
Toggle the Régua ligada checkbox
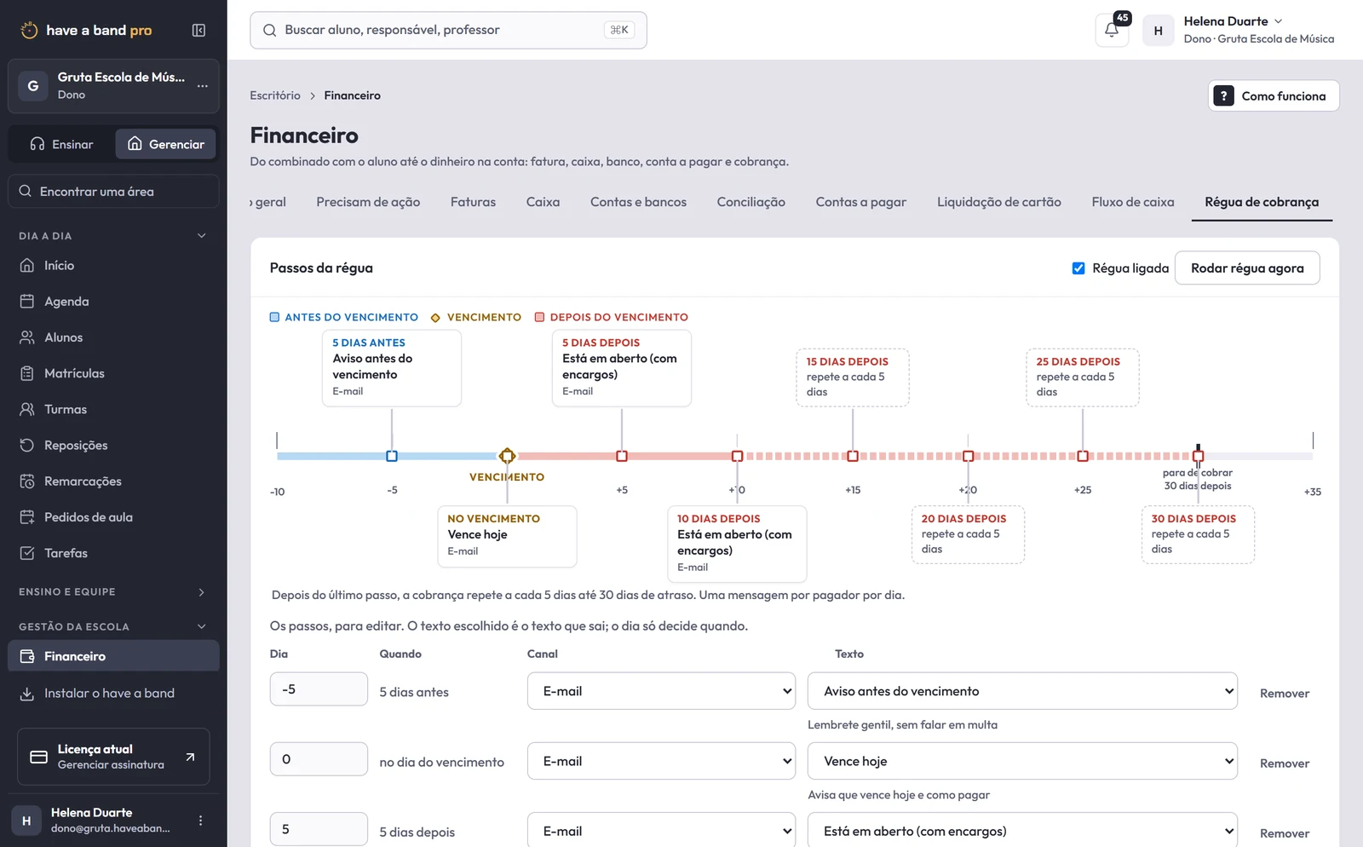pyautogui.click(x=1078, y=268)
